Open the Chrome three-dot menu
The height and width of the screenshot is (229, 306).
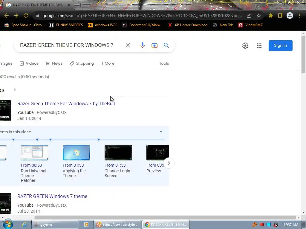pos(299,16)
